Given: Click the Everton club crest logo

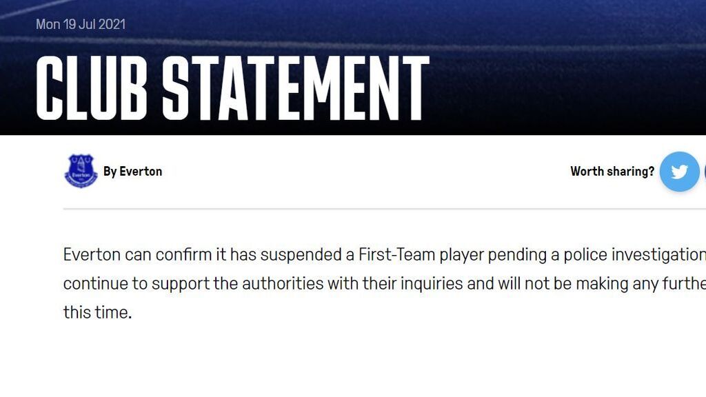Looking at the screenshot, I should tap(81, 171).
